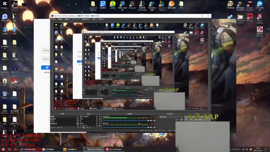This screenshot has height=152, width=270.
Task: Move the selected source up in the list
Action: (87, 128)
